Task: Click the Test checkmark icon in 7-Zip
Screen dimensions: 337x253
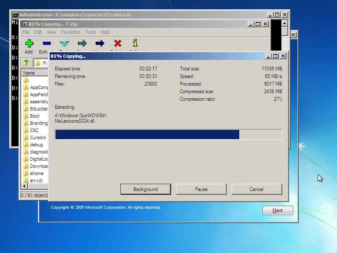Action: pos(64,44)
